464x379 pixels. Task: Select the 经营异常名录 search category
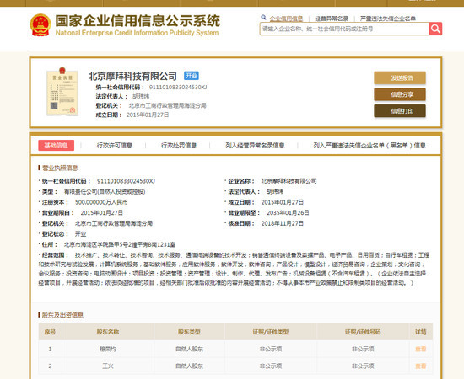[332, 19]
